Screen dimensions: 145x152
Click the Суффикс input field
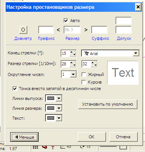click(x=99, y=30)
